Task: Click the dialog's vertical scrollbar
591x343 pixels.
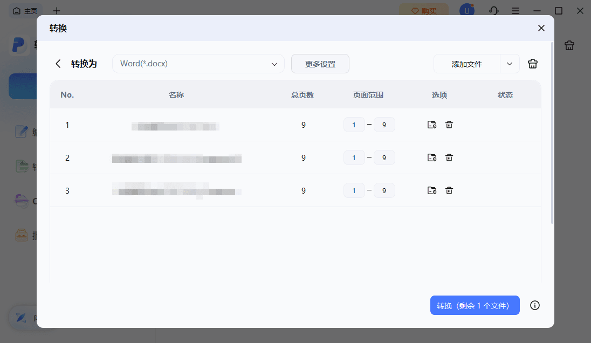Action: click(552, 133)
